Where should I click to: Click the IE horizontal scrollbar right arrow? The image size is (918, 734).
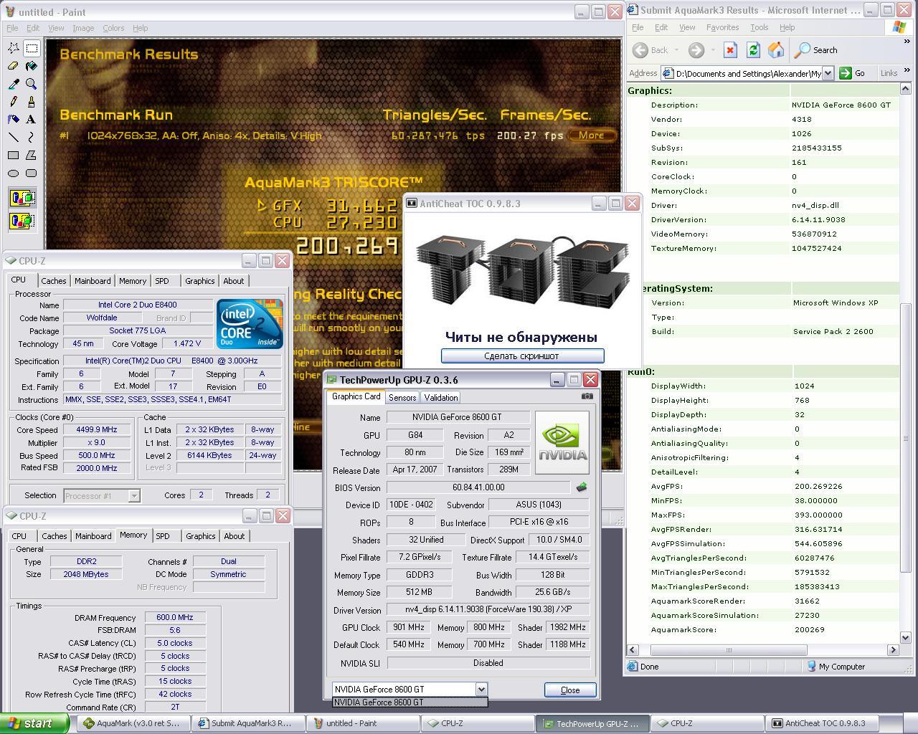(894, 650)
